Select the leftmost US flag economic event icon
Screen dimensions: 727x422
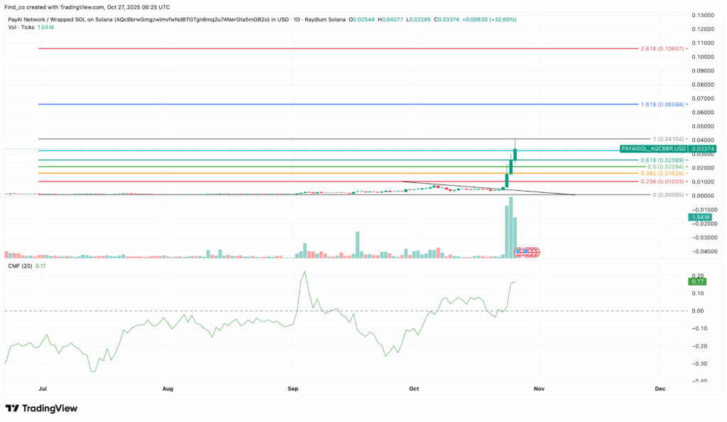coord(519,252)
